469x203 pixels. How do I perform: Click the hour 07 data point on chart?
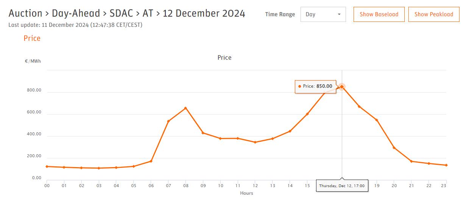point(168,121)
